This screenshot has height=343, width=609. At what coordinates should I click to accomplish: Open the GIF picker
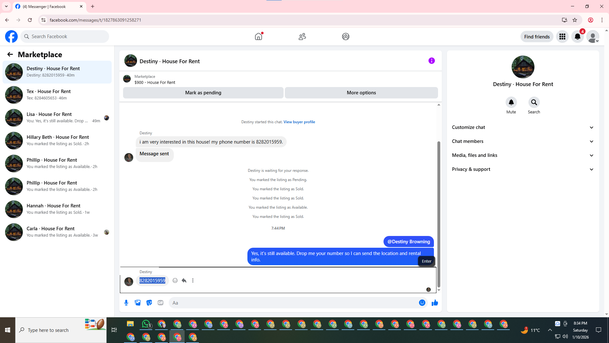point(160,303)
